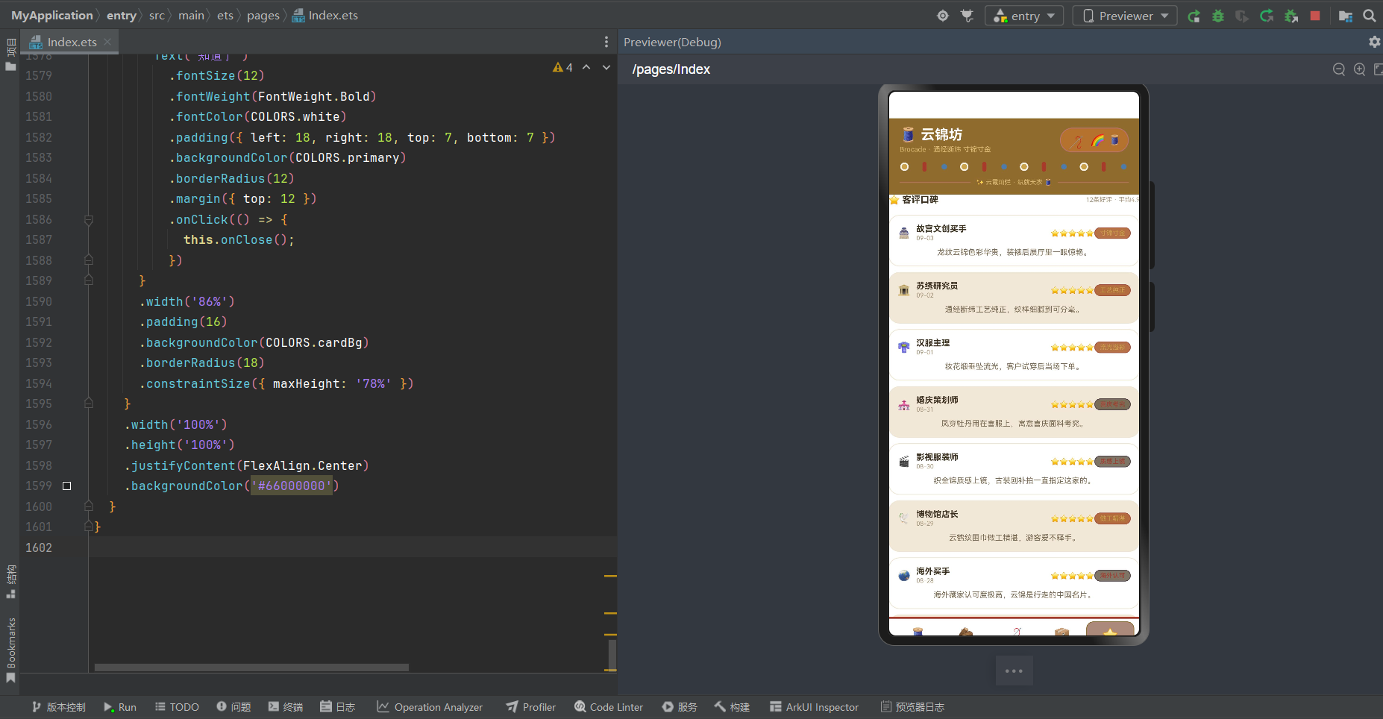The image size is (1383, 719).
Task: Click the device target locator icon
Action: pyautogui.click(x=943, y=16)
